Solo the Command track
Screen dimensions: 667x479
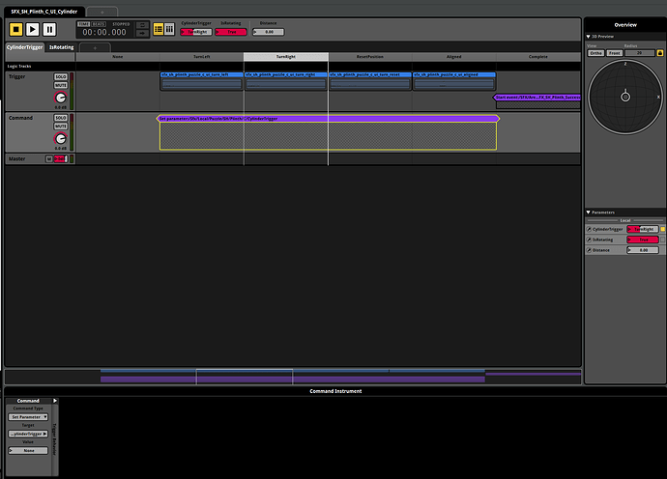(x=60, y=118)
